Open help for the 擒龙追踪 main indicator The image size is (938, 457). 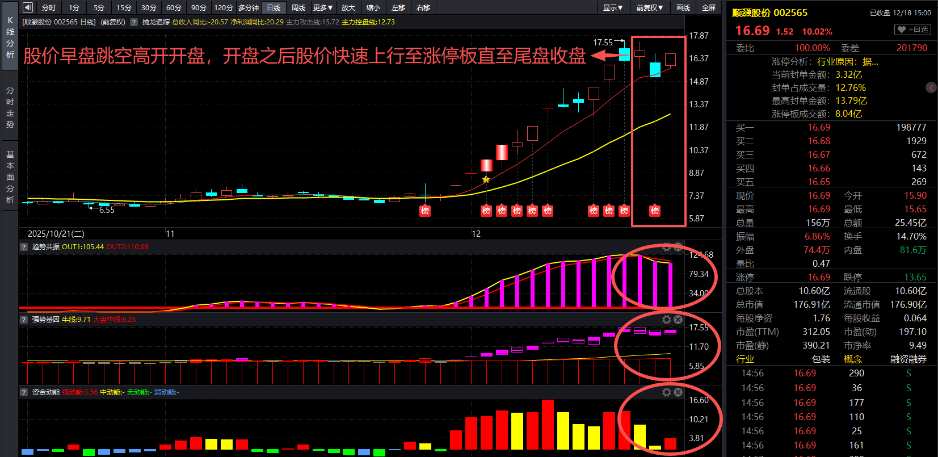coord(134,22)
